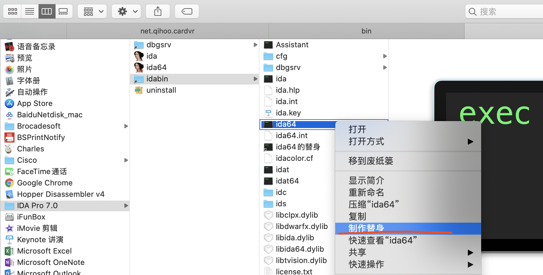Choose 重新命名 in context menu

(408, 192)
